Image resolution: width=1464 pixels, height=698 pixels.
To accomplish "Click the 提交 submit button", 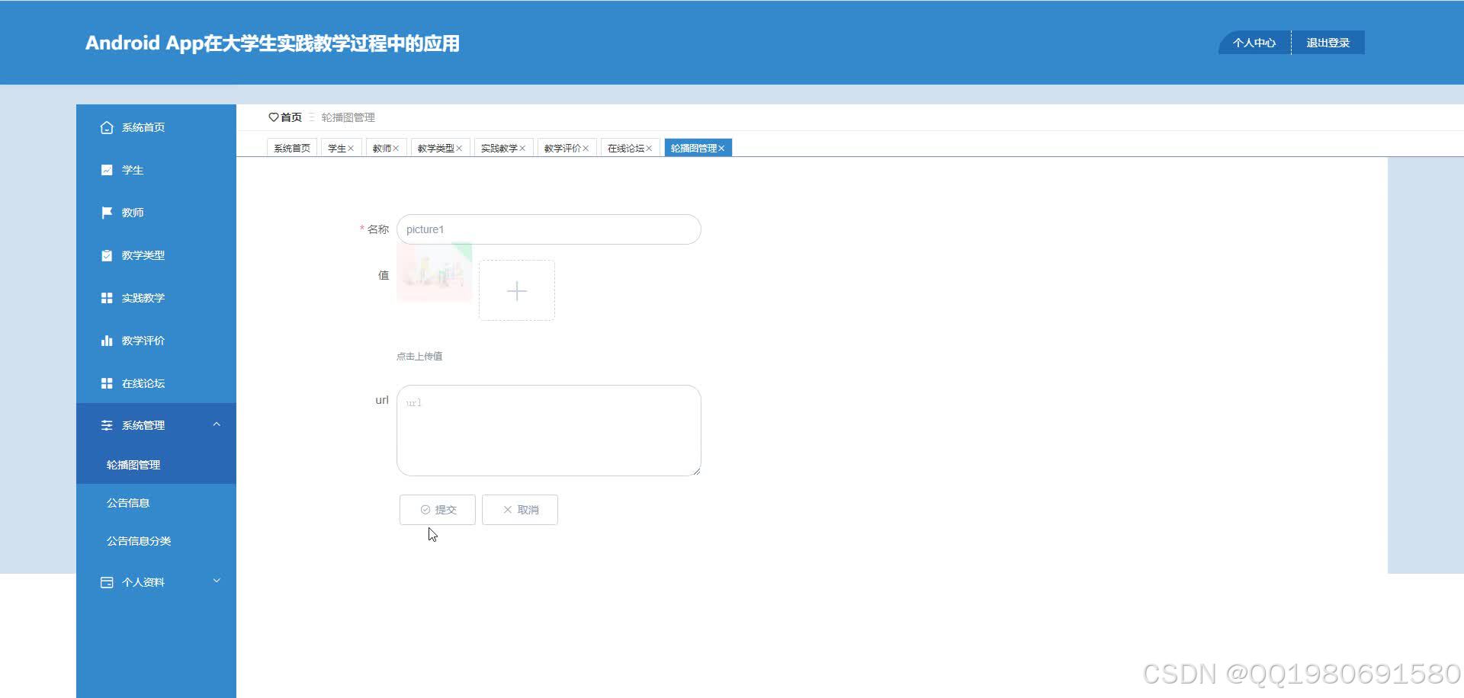I will pos(437,509).
